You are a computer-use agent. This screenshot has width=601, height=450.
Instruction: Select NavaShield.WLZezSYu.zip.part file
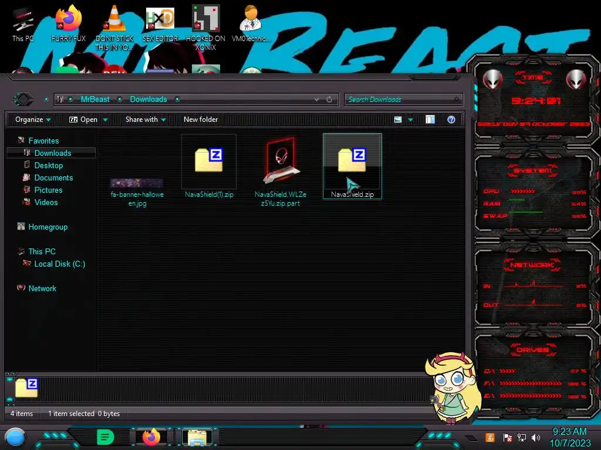point(281,171)
